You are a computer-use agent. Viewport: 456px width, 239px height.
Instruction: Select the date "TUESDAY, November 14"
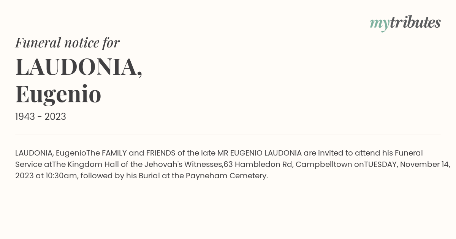coord(407,165)
